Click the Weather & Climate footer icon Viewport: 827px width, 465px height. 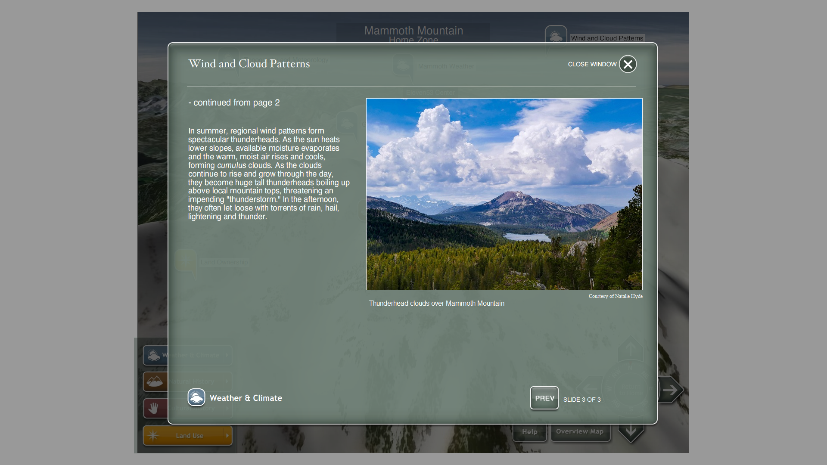pos(196,397)
